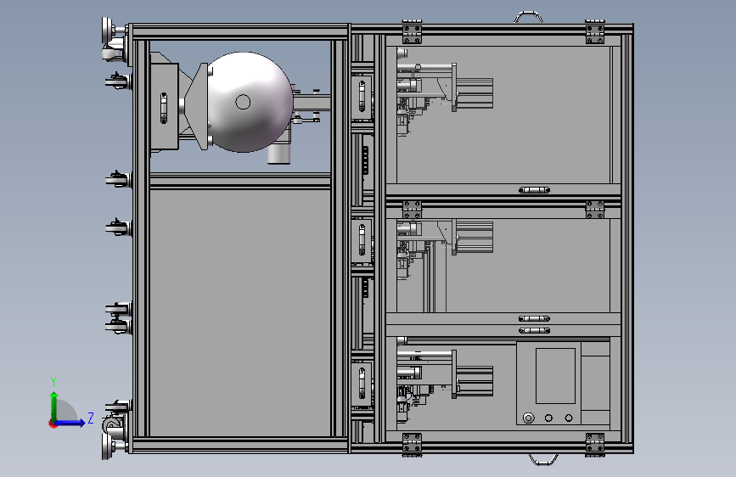
Task: Select the red origin point of the triad
Action: click(x=53, y=424)
